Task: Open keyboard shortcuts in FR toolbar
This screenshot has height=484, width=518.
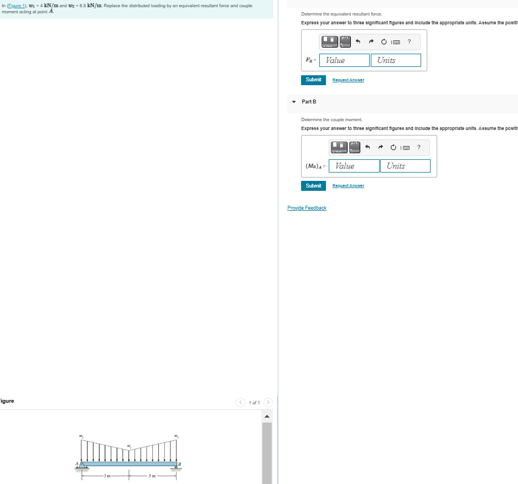Action: point(396,42)
